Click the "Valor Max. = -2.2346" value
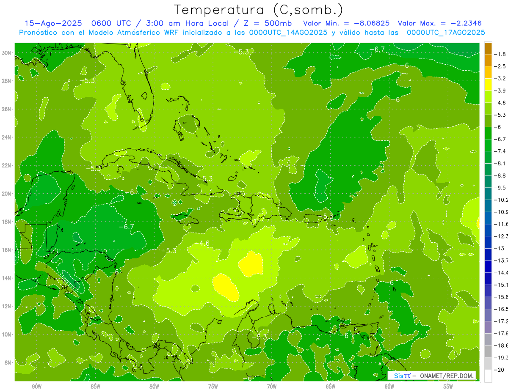Image resolution: width=508 pixels, height=392 pixels. [440, 23]
